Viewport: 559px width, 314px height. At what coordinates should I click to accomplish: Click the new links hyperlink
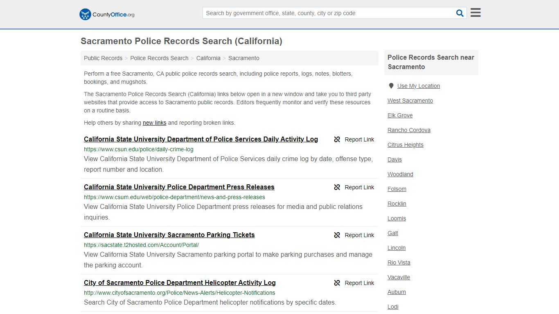[x=154, y=123]
